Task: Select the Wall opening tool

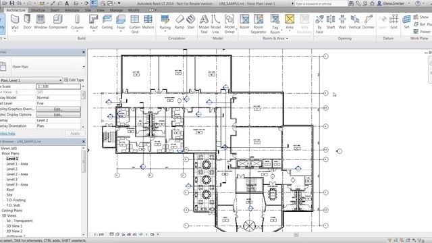Action: coord(342,22)
